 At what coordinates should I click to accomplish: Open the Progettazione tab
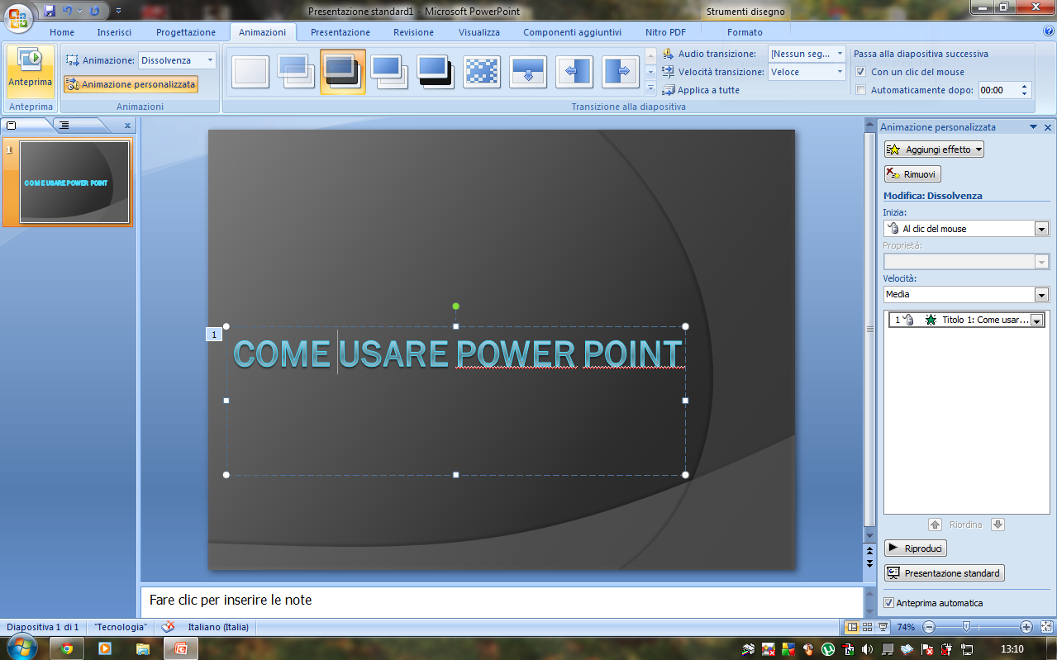(186, 32)
